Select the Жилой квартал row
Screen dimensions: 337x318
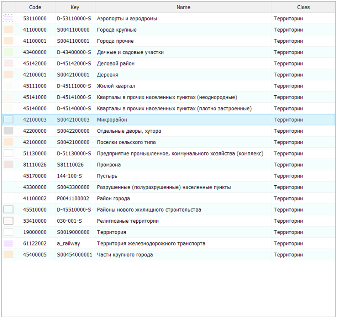(116, 86)
